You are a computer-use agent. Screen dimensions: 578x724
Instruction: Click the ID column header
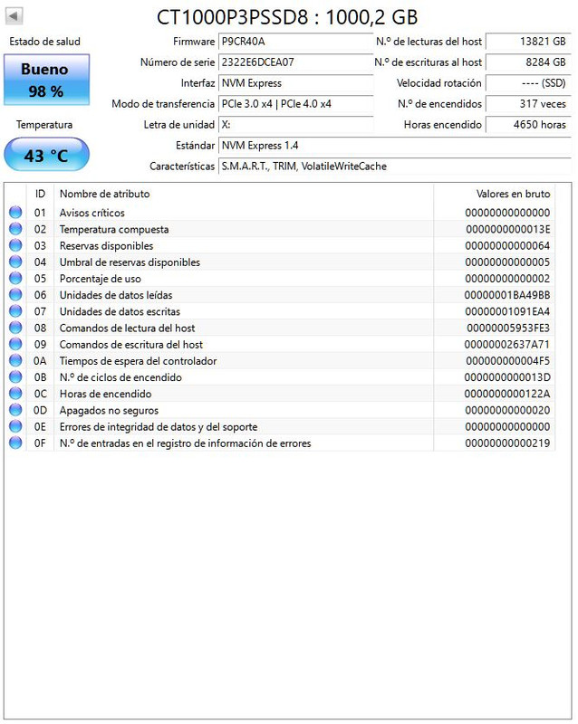tap(40, 194)
